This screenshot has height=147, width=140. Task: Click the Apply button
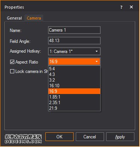click(120, 137)
